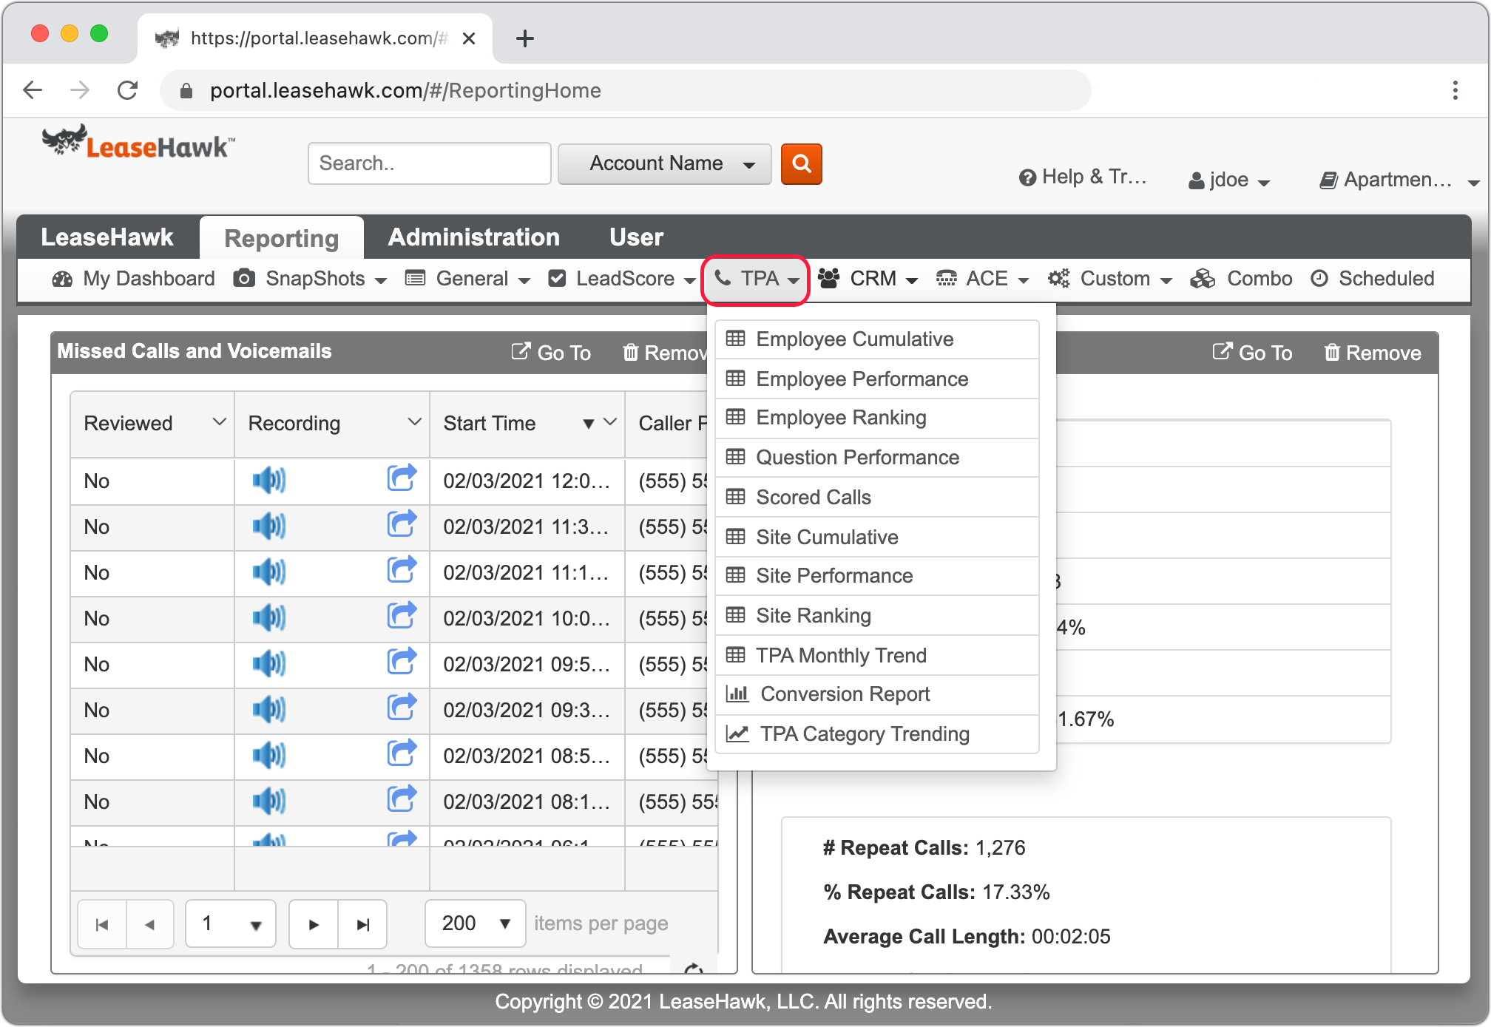The height and width of the screenshot is (1027, 1491).
Task: Select Employee Performance report
Action: [x=877, y=379]
